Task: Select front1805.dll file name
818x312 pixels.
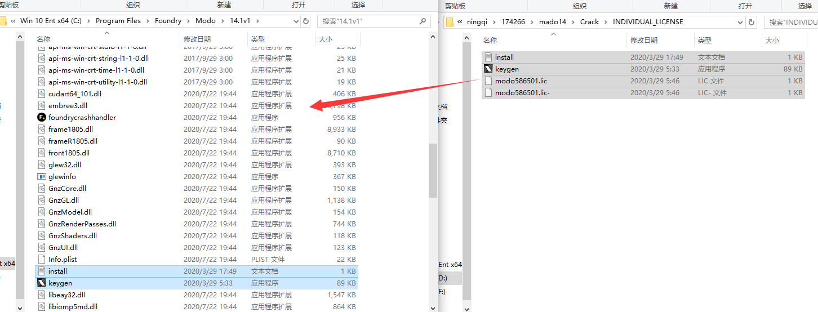Action: click(69, 153)
